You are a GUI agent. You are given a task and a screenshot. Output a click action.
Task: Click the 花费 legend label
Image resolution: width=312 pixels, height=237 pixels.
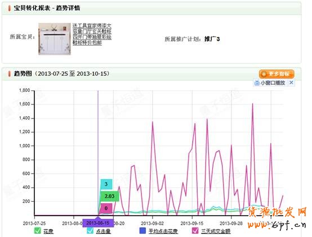48,231
